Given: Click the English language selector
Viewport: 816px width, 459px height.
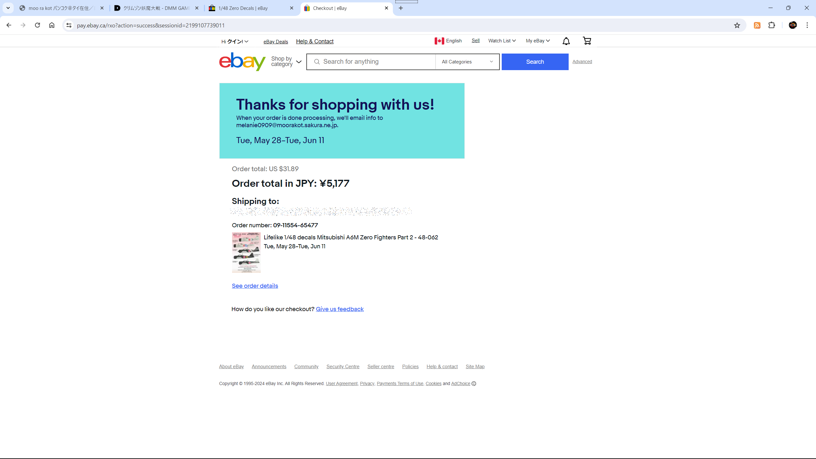Looking at the screenshot, I should [x=454, y=41].
